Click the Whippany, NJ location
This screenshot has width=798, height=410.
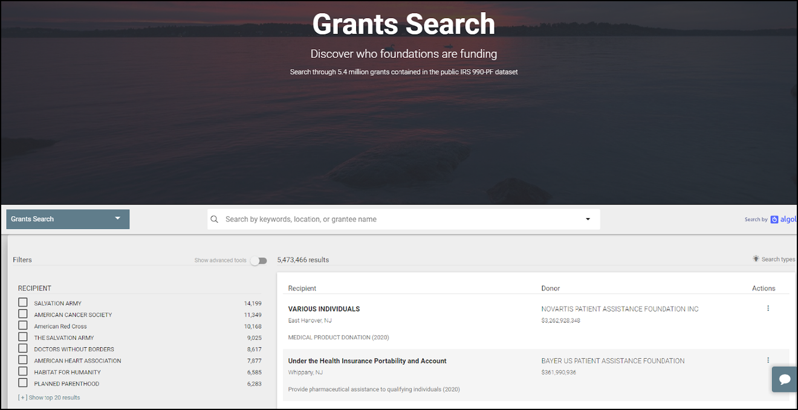coord(306,373)
